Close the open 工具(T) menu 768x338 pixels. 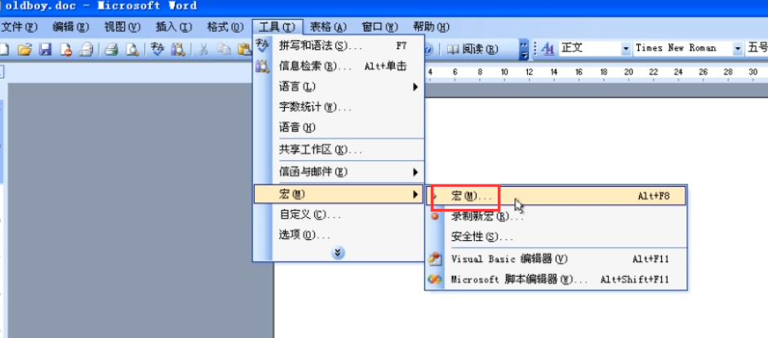(x=277, y=26)
